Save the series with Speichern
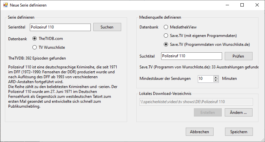This screenshot has height=142, width=265. (x=239, y=132)
